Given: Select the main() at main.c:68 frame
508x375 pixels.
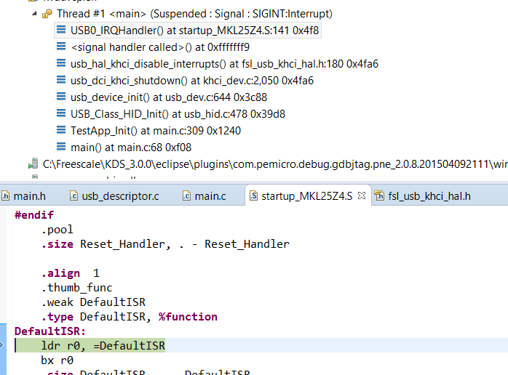Looking at the screenshot, I should (x=131, y=148).
